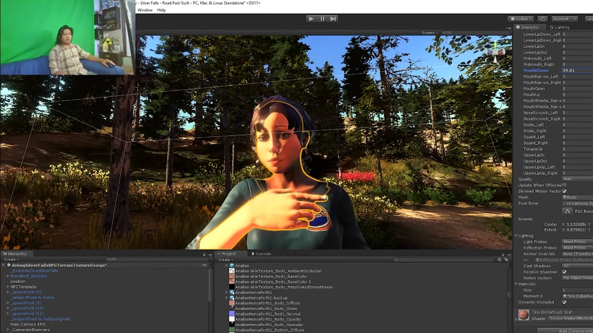Open the scene row context menu icon

coord(204,265)
